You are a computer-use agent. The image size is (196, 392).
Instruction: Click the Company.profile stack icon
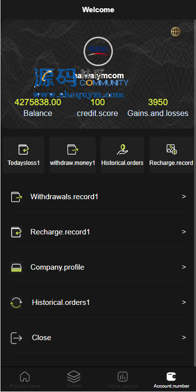tap(17, 267)
